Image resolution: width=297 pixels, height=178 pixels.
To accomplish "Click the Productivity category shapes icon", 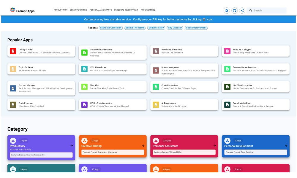I will [13, 141].
